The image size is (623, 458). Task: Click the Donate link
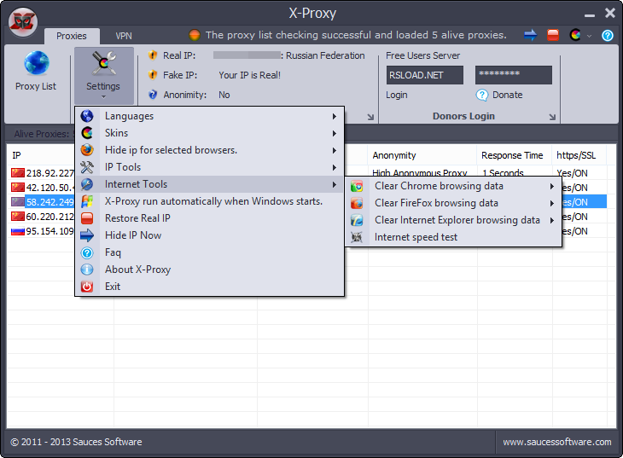[508, 95]
